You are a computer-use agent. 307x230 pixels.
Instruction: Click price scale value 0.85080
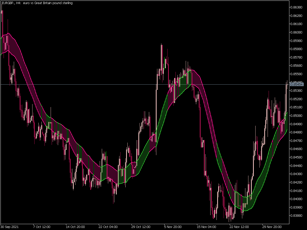(x=297, y=116)
